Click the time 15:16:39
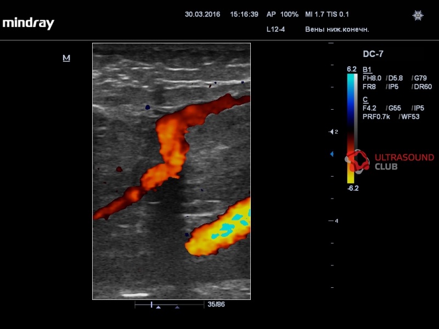439x329 pixels. [244, 14]
